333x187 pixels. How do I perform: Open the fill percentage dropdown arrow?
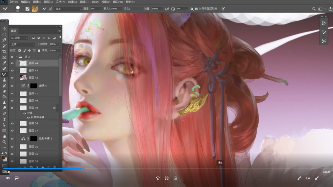(59, 51)
